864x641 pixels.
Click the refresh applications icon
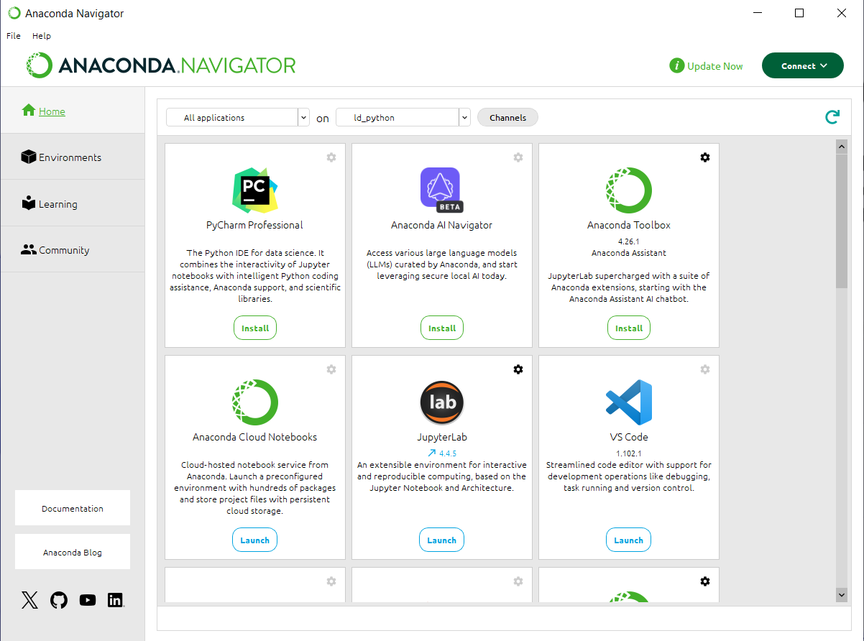click(832, 116)
